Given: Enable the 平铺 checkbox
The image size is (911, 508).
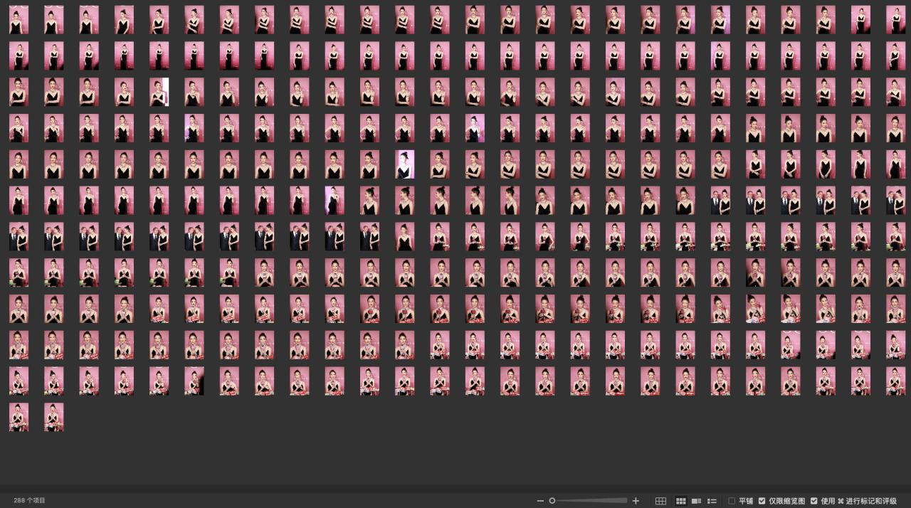Looking at the screenshot, I should 732,501.
